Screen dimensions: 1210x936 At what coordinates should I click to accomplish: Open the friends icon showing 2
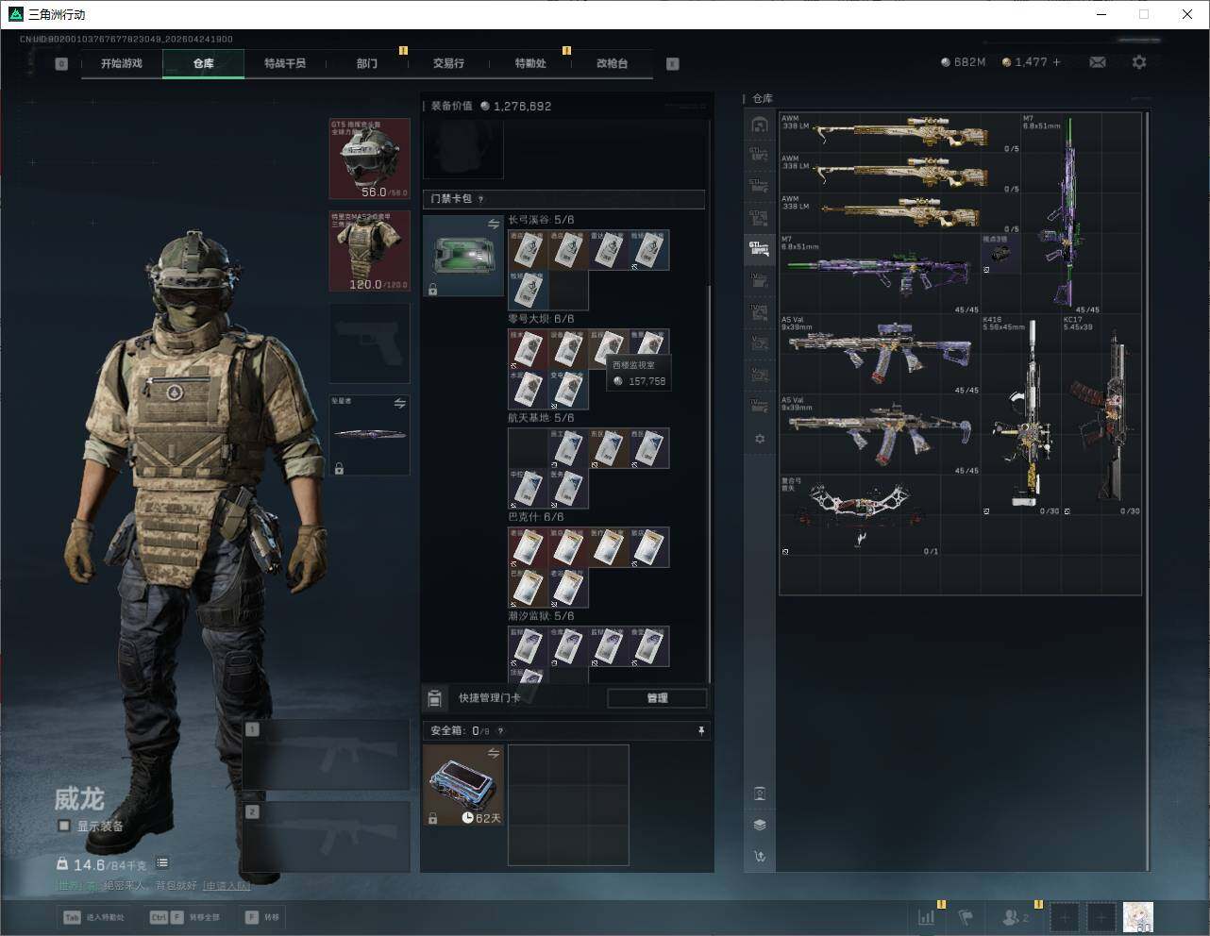click(1016, 916)
